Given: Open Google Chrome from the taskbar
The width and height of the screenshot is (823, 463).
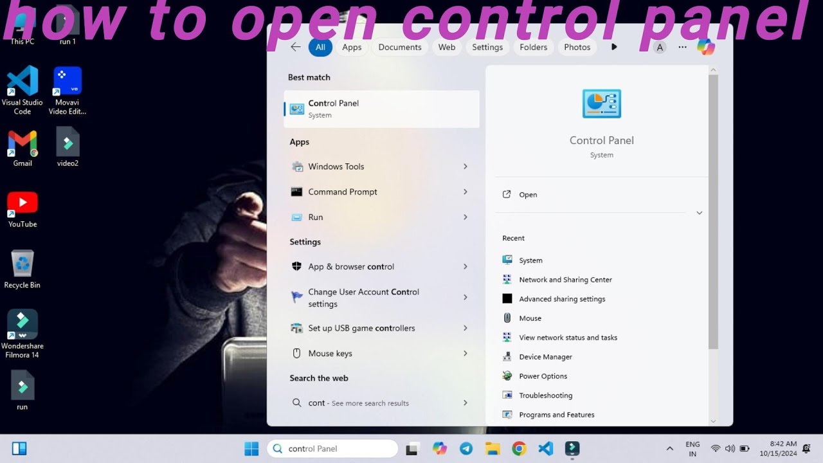Looking at the screenshot, I should [519, 449].
